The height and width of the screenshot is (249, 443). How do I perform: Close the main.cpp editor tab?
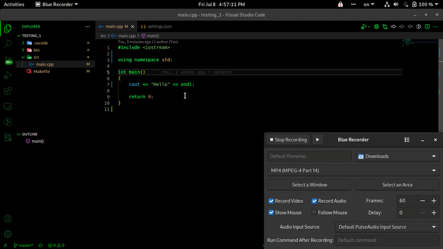coord(132,27)
